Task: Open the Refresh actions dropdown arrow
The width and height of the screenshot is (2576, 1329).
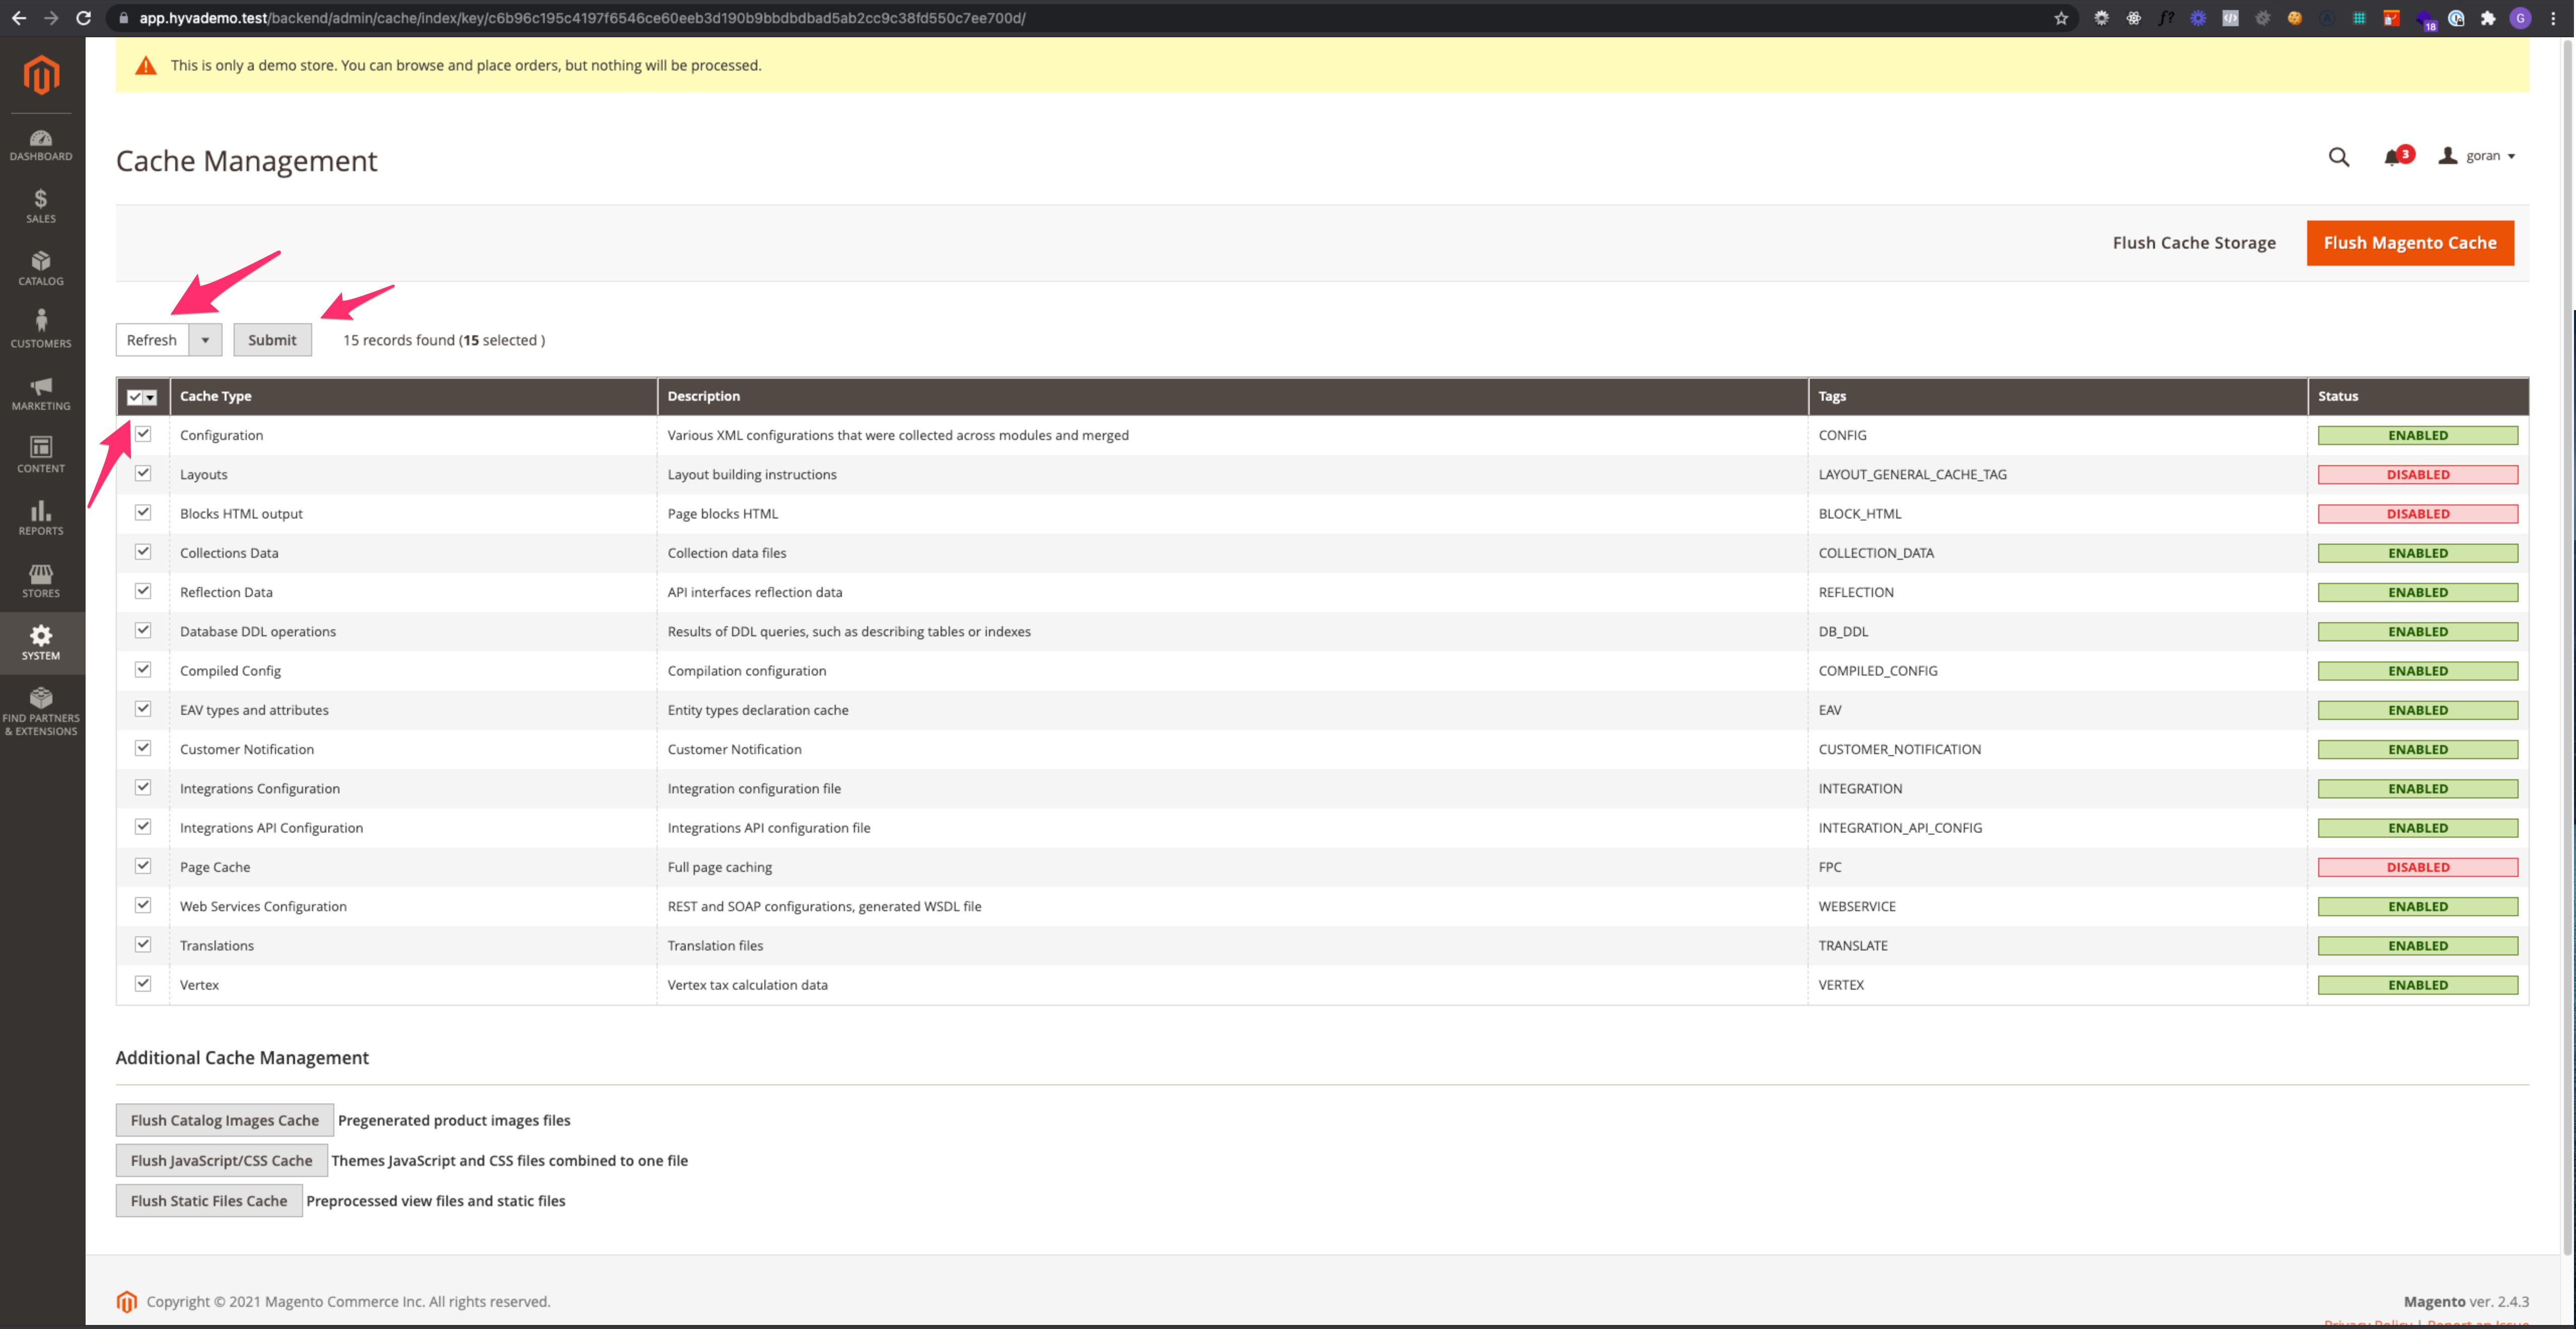Action: click(205, 340)
